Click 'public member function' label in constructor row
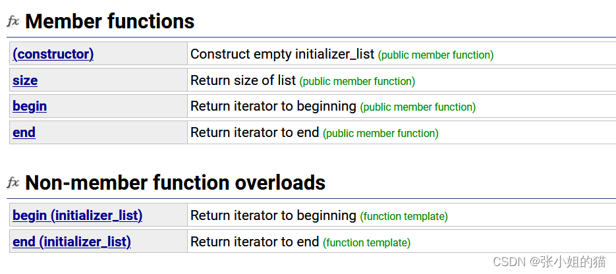The image size is (616, 274). click(435, 55)
